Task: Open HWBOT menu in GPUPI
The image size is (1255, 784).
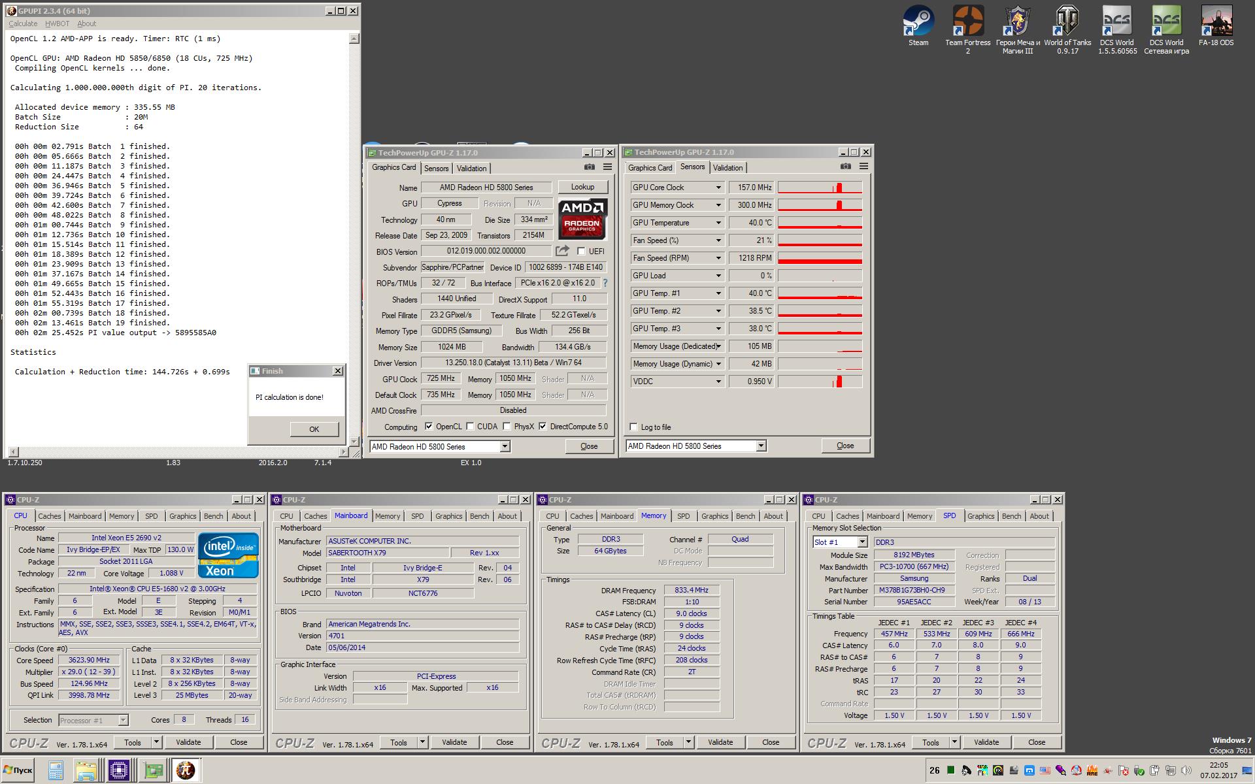Action: coord(57,24)
